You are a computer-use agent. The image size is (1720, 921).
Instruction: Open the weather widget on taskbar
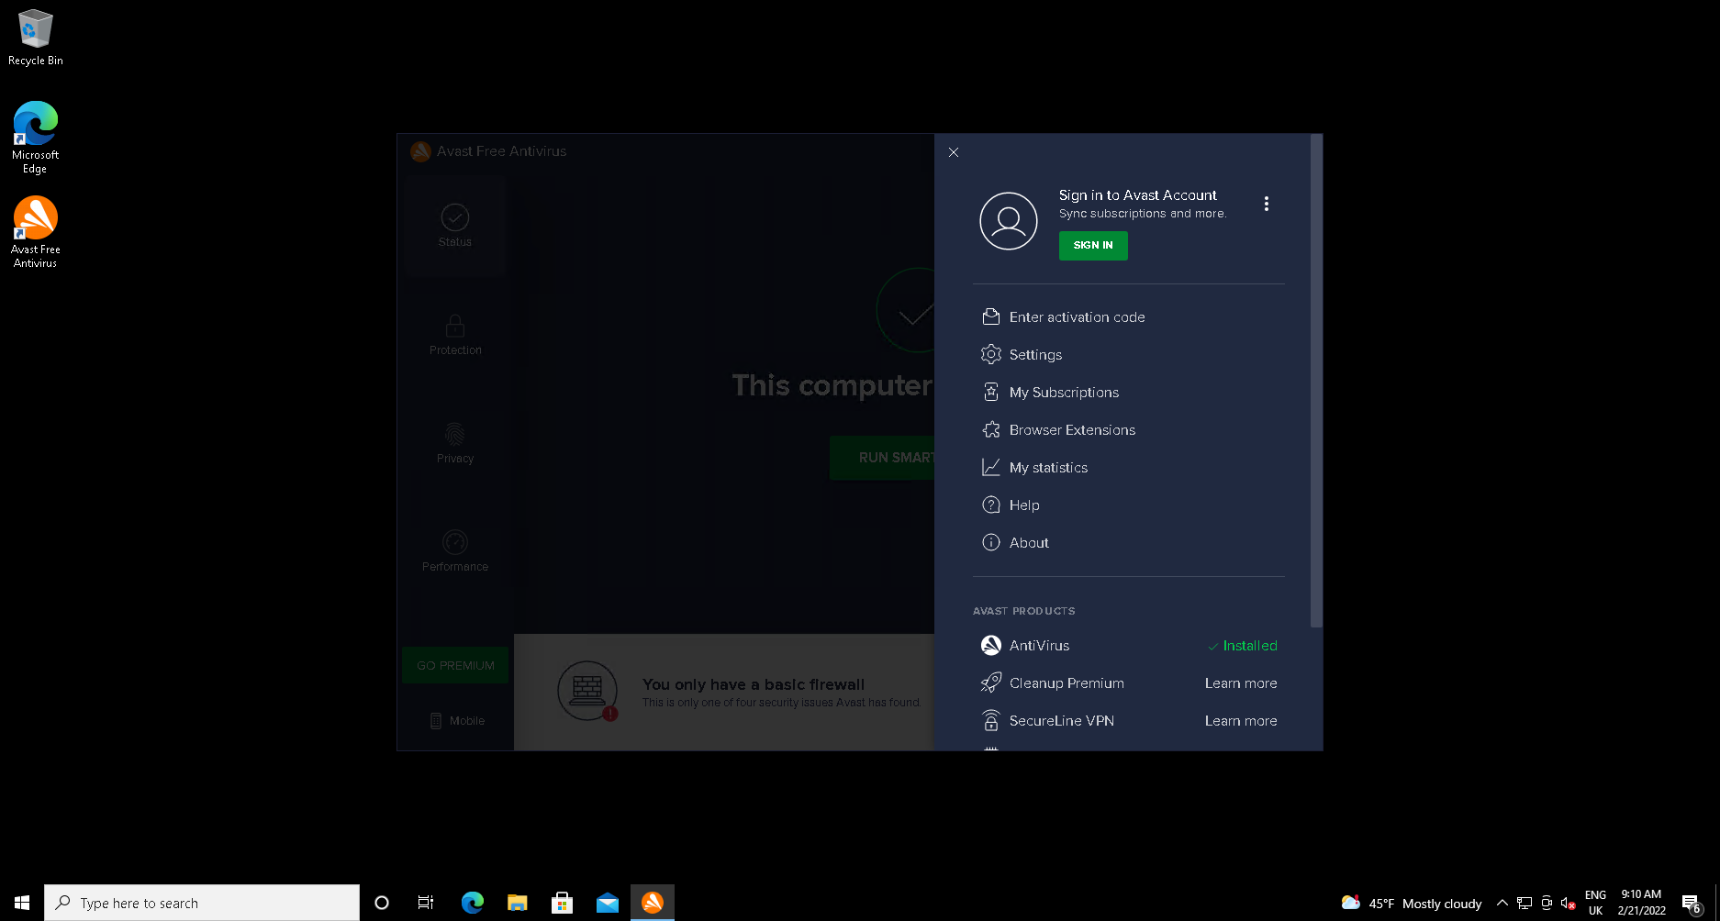pos(1411,903)
